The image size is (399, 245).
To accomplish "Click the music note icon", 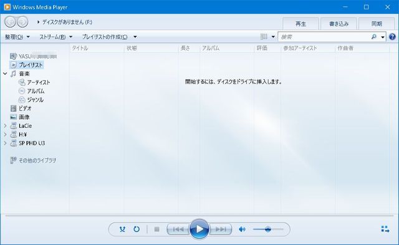I will [13, 74].
